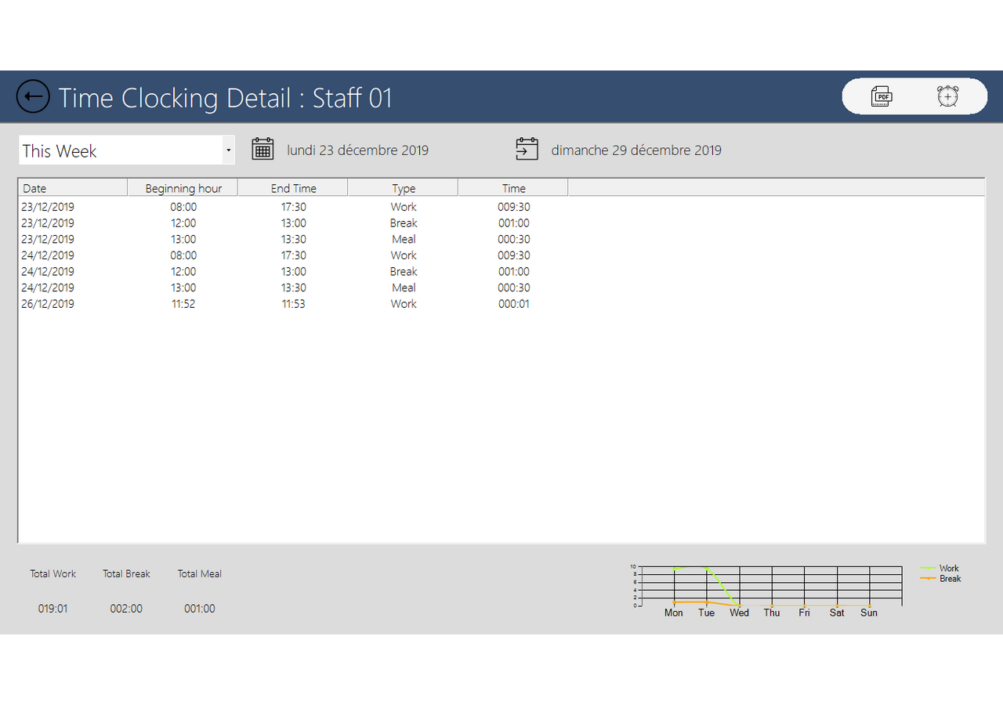Screen dimensions: 1003x705
Task: Click the Time column header
Action: tap(513, 188)
